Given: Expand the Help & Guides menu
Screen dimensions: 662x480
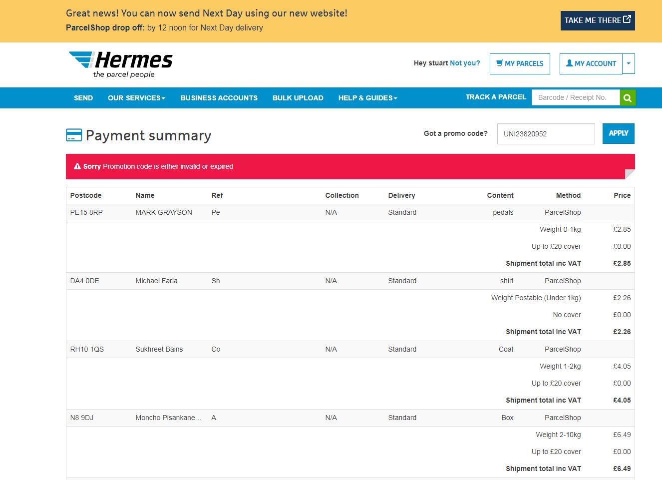Looking at the screenshot, I should click(367, 98).
